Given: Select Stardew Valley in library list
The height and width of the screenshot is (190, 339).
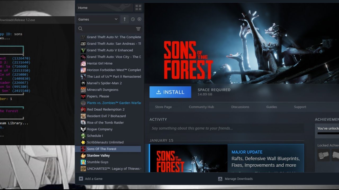Looking at the screenshot, I should pos(108,156).
